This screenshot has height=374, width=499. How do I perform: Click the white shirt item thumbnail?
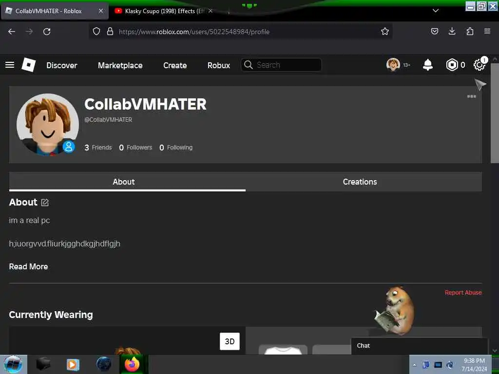coord(283,350)
